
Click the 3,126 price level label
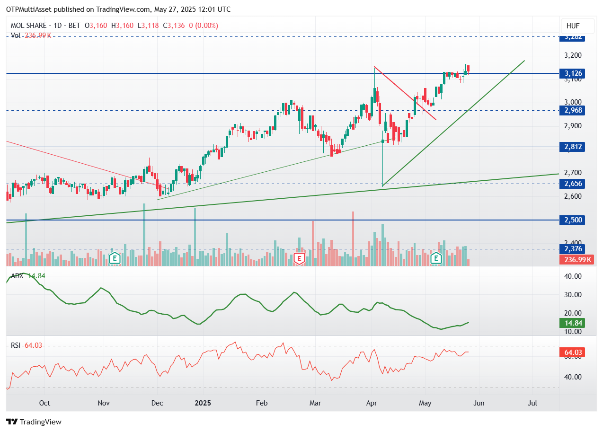[x=573, y=73]
